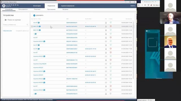181x101 pixels.
Task: Click green status icon in Inoi R7 row 11:44
Action: point(111,22)
